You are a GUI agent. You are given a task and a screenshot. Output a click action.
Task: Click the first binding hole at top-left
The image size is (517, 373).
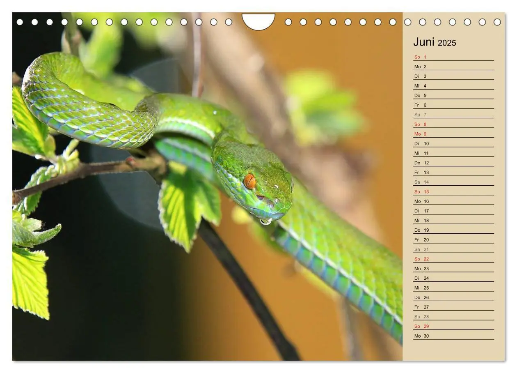(x=20, y=22)
